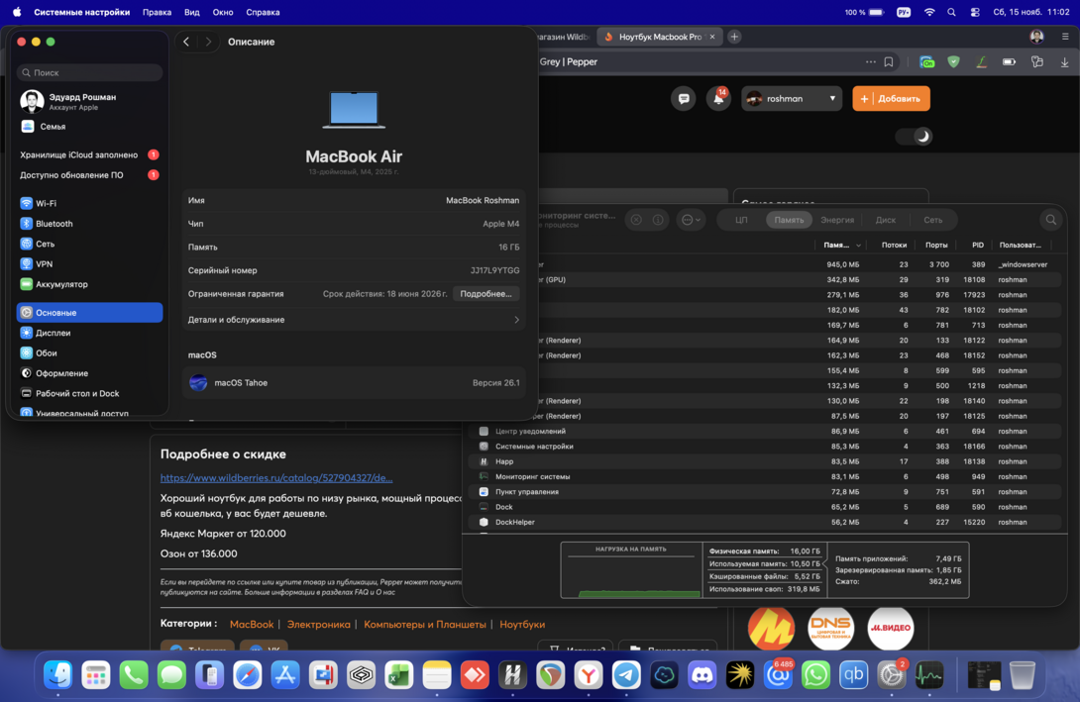Open Обои settings pane
Image resolution: width=1080 pixels, height=702 pixels.
coord(89,353)
